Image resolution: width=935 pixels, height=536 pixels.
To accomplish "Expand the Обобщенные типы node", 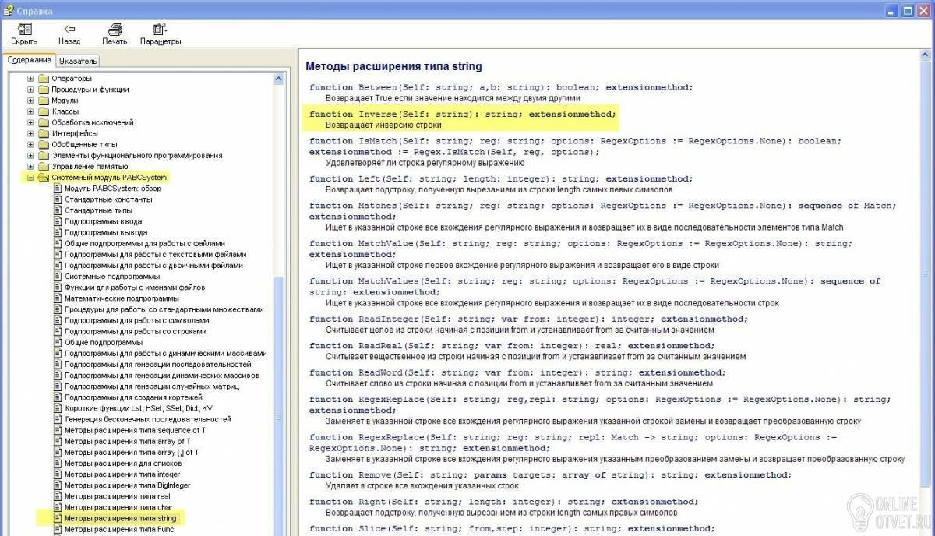I will click(x=31, y=144).
